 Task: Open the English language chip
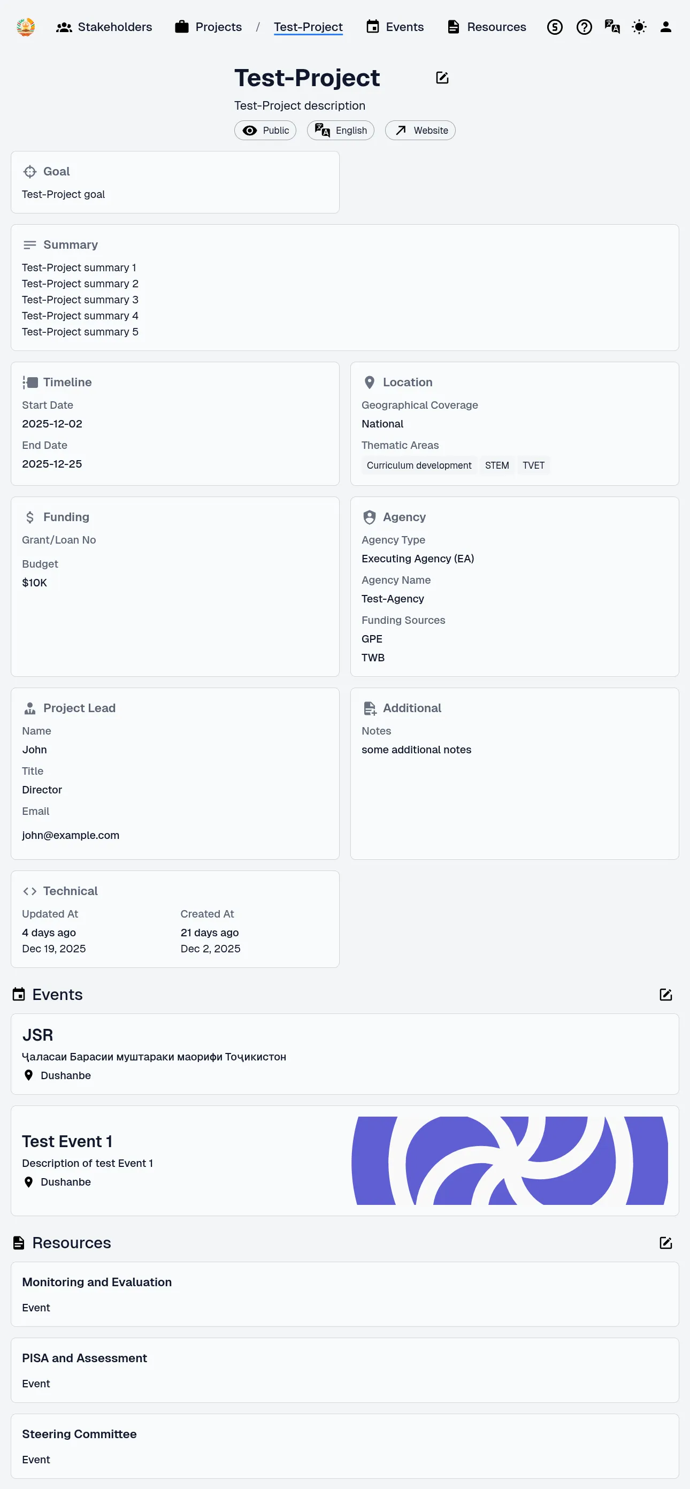(340, 131)
